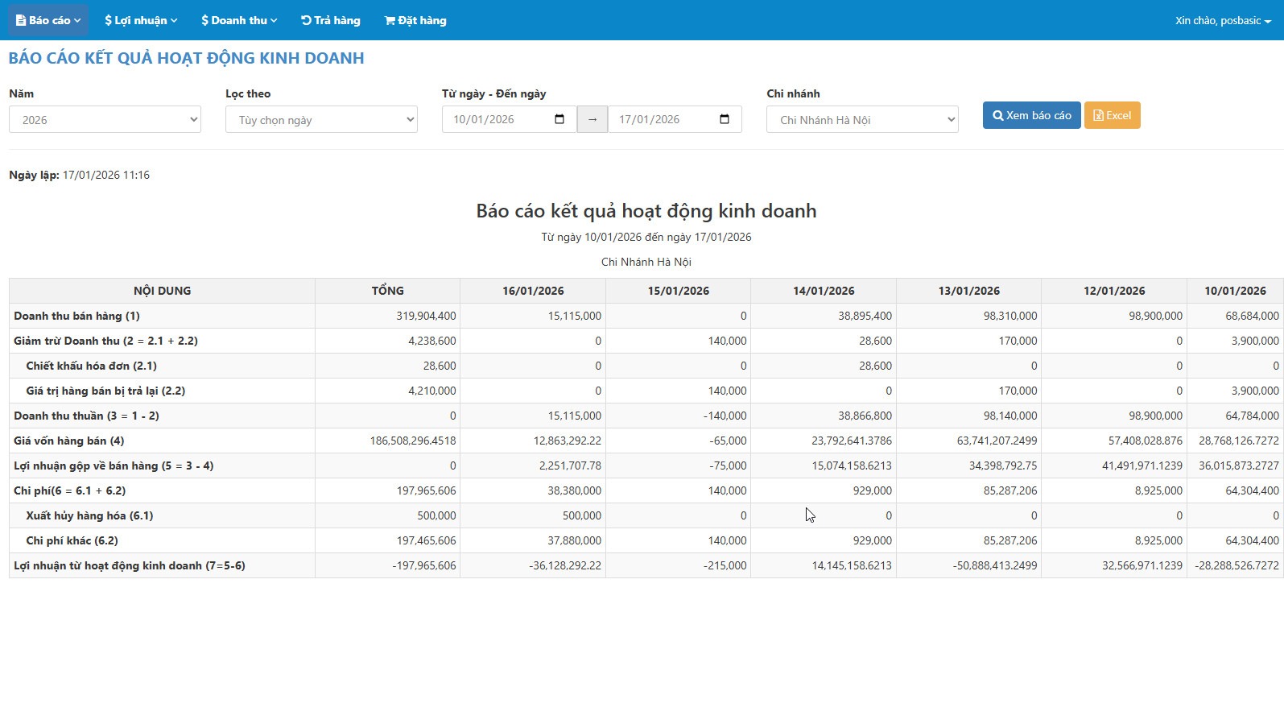This screenshot has width=1284, height=720.
Task: Click the Excel export button
Action: pyautogui.click(x=1112, y=115)
